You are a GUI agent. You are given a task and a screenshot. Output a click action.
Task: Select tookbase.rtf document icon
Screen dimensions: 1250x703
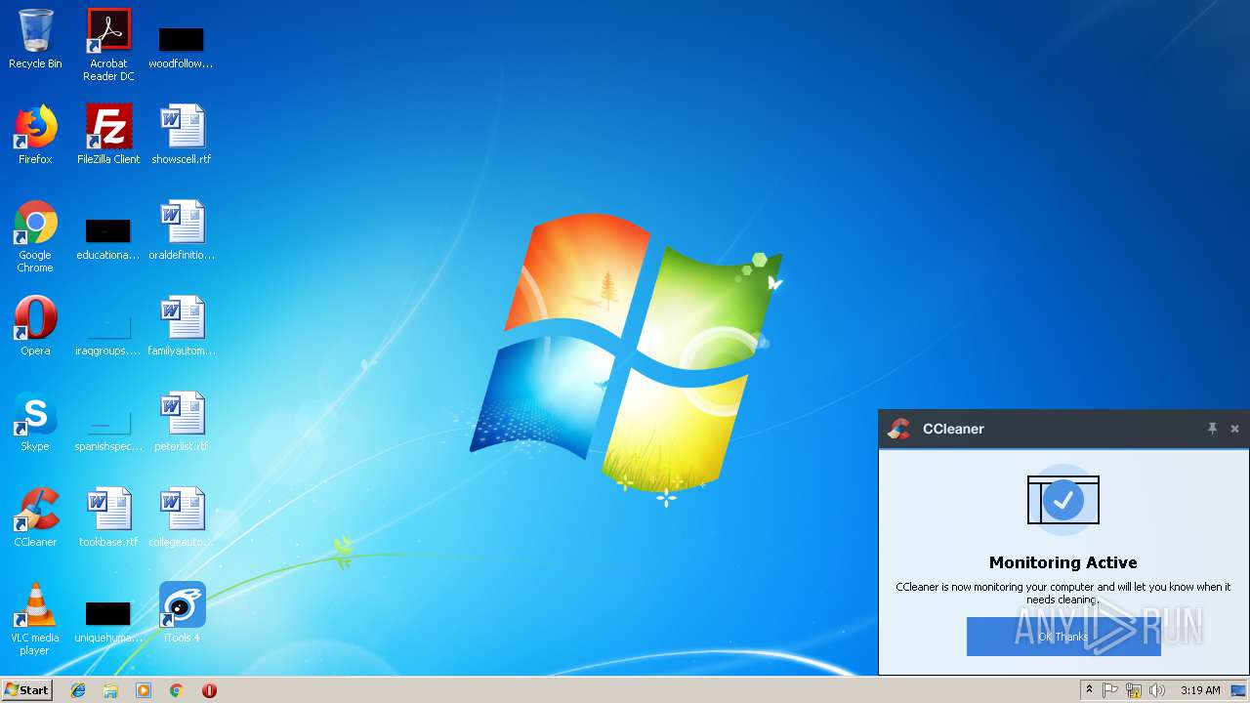click(108, 517)
